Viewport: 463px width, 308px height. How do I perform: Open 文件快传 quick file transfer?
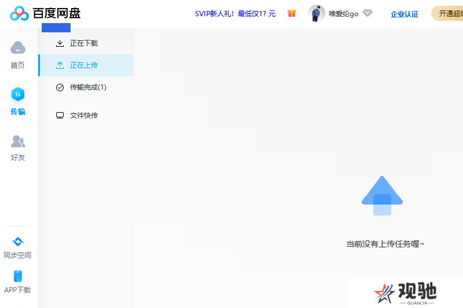(x=86, y=115)
